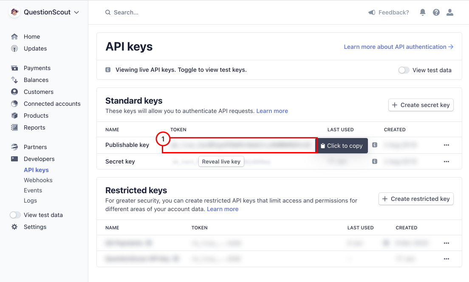This screenshot has height=282, width=469.
Task: Open more options for Publishable key row
Action: (446, 145)
